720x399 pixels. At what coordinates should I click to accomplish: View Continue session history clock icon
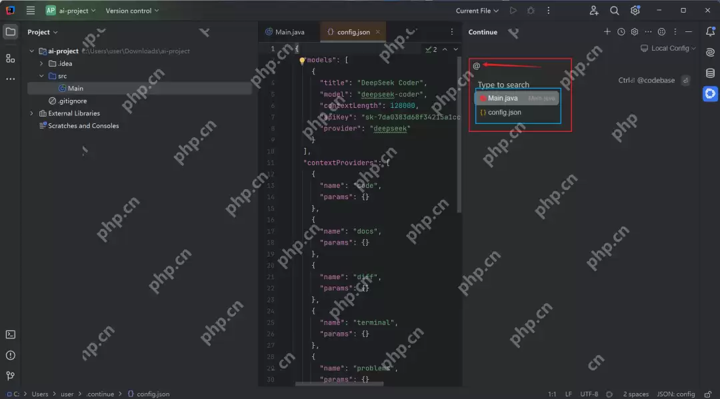(621, 32)
